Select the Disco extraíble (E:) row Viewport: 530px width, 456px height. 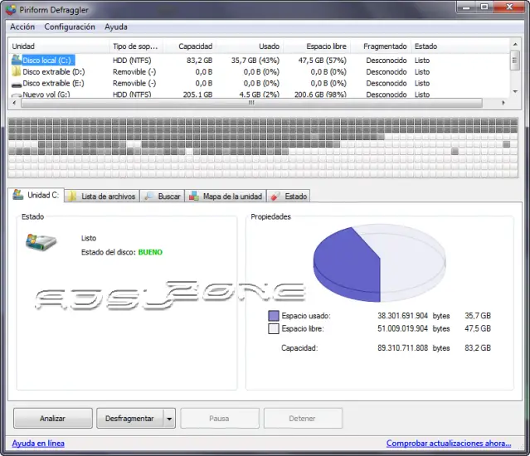click(x=259, y=84)
